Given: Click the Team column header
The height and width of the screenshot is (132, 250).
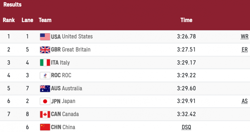Looking at the screenshot, I should 45,20.
